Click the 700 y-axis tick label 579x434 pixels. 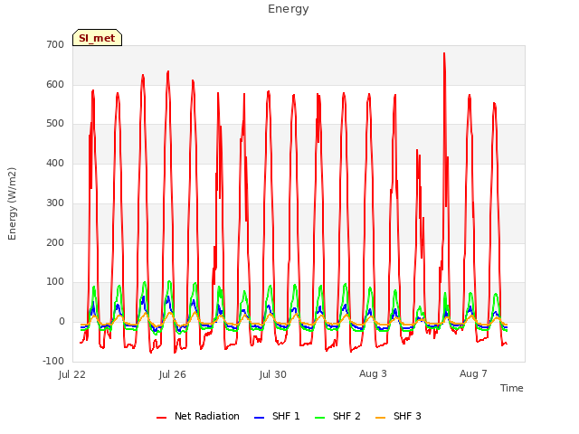click(55, 44)
